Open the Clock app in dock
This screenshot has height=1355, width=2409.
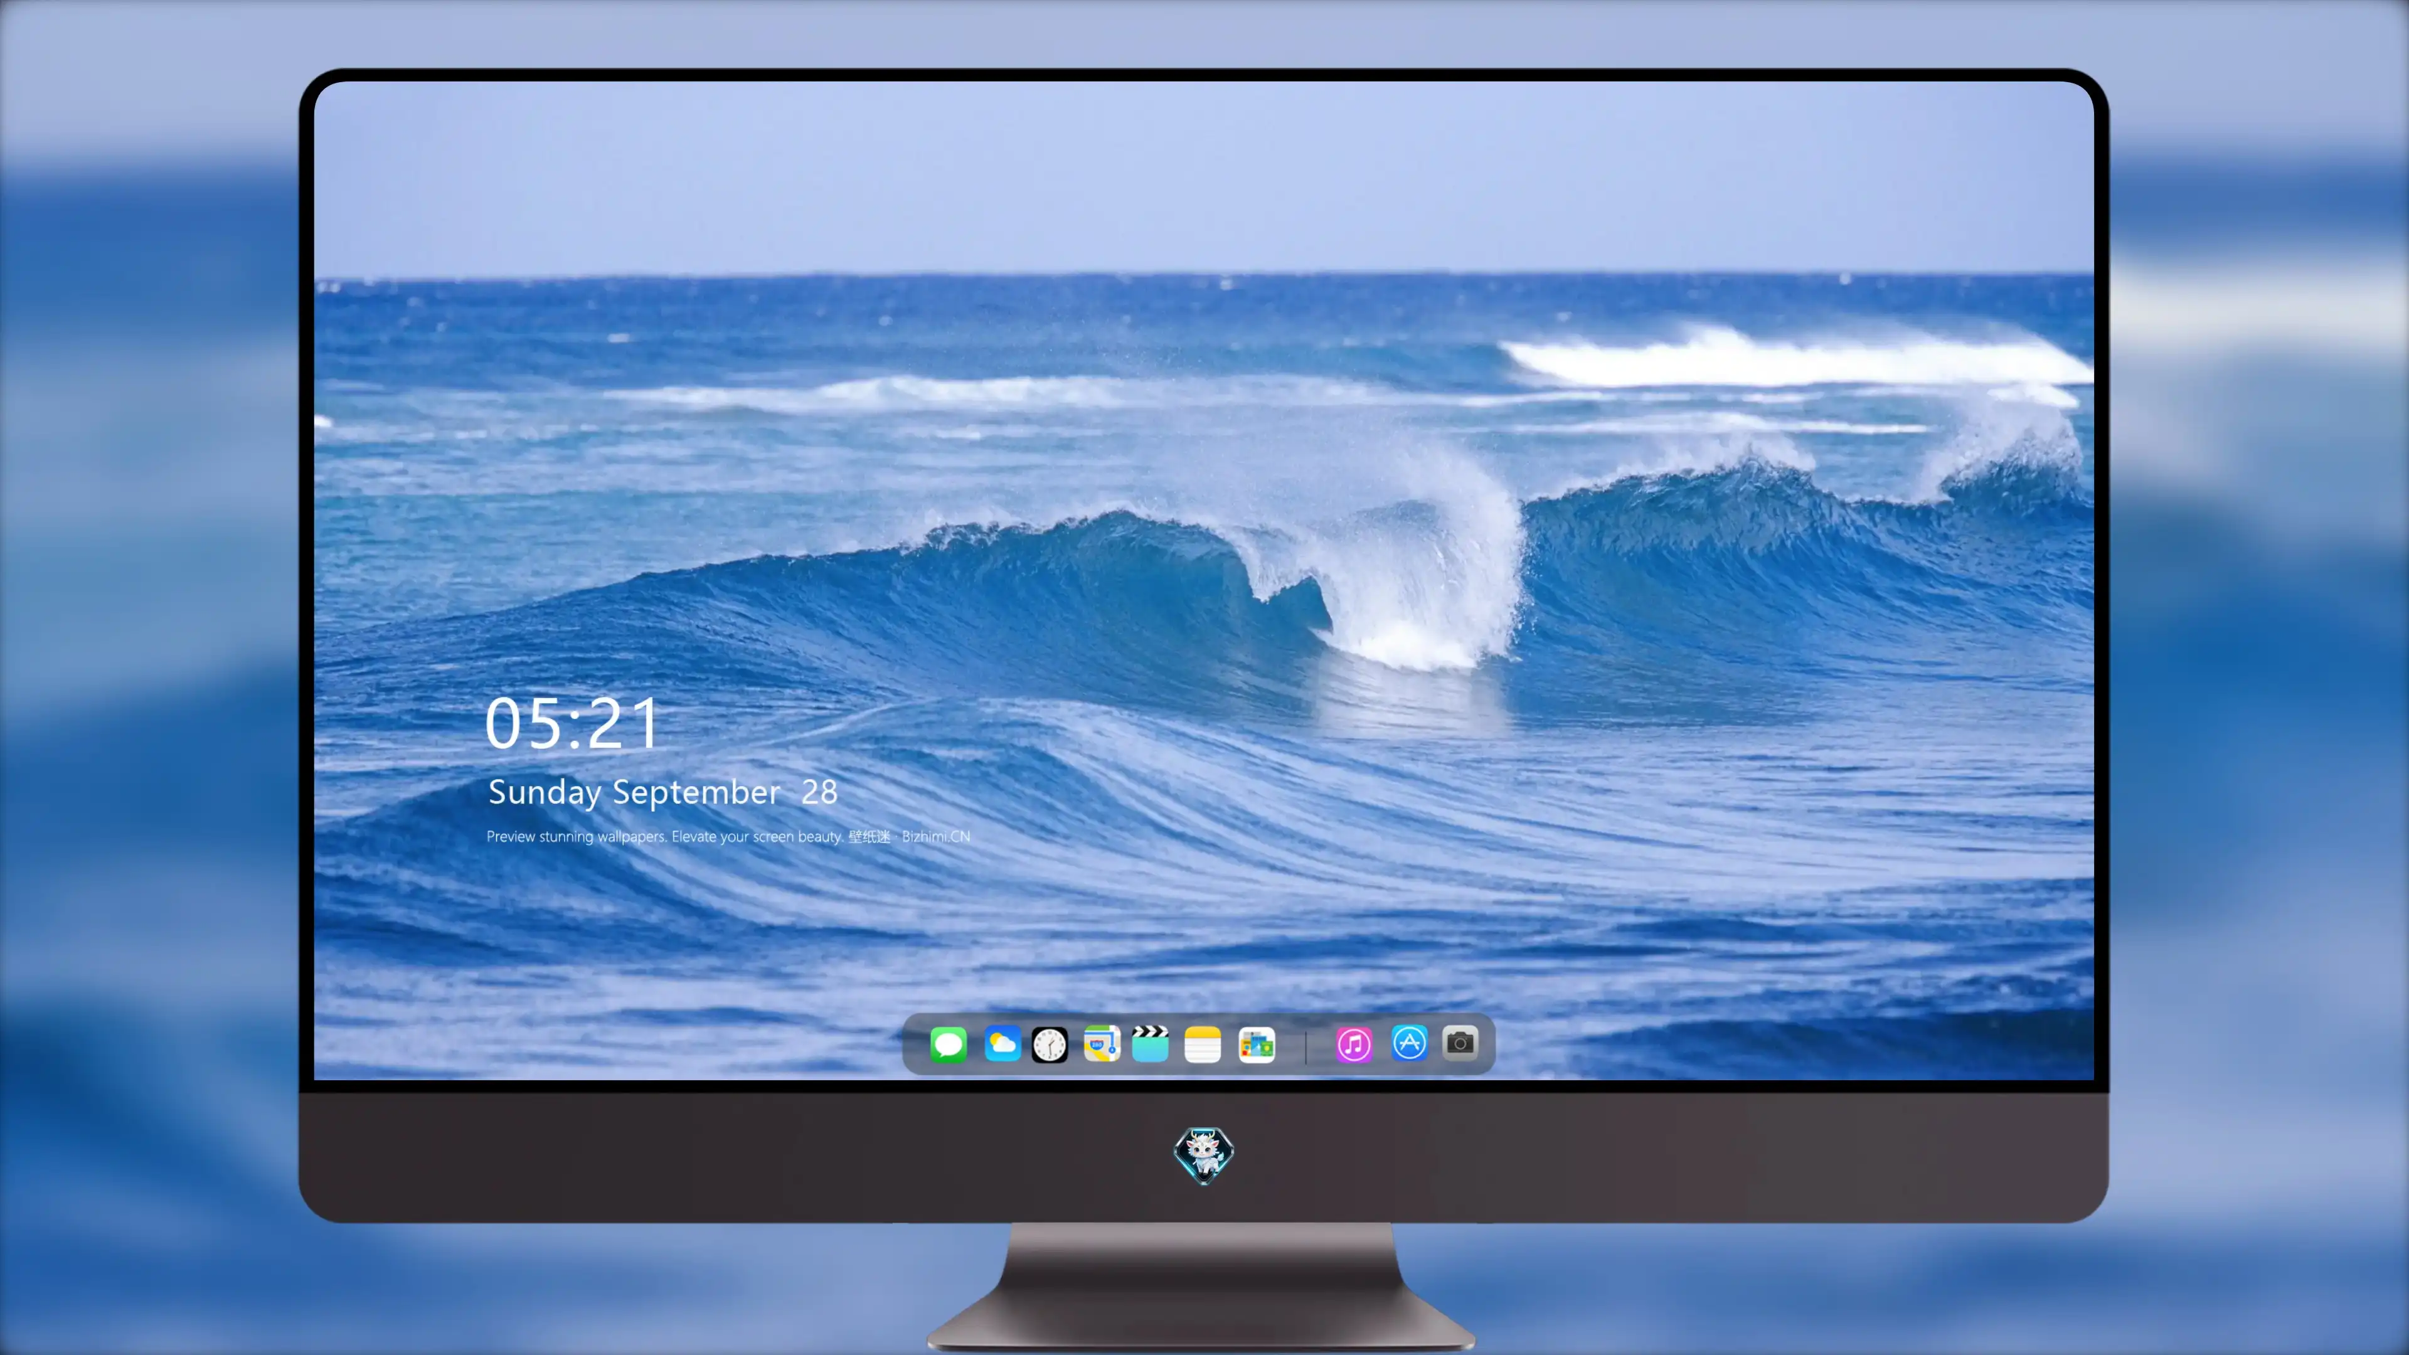point(1050,1044)
